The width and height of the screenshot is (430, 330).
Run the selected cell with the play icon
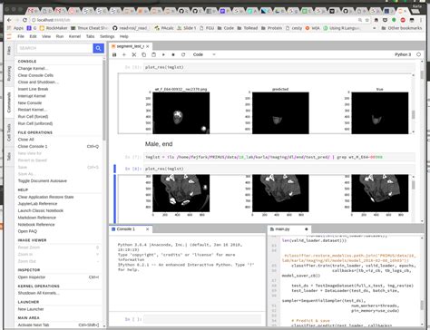click(163, 54)
